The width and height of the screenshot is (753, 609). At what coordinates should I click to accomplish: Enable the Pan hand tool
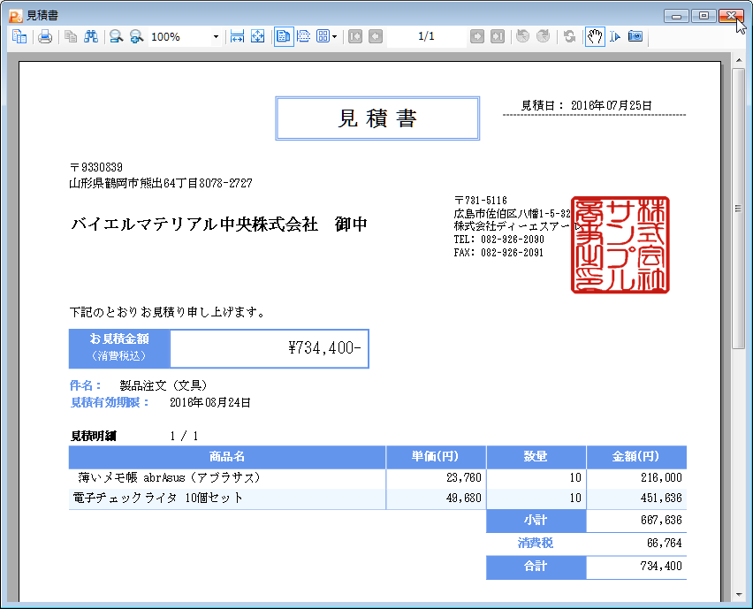click(595, 37)
